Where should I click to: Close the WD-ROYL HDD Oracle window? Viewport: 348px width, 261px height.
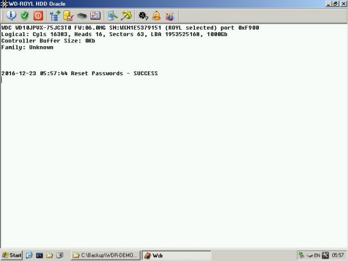[x=344, y=4]
